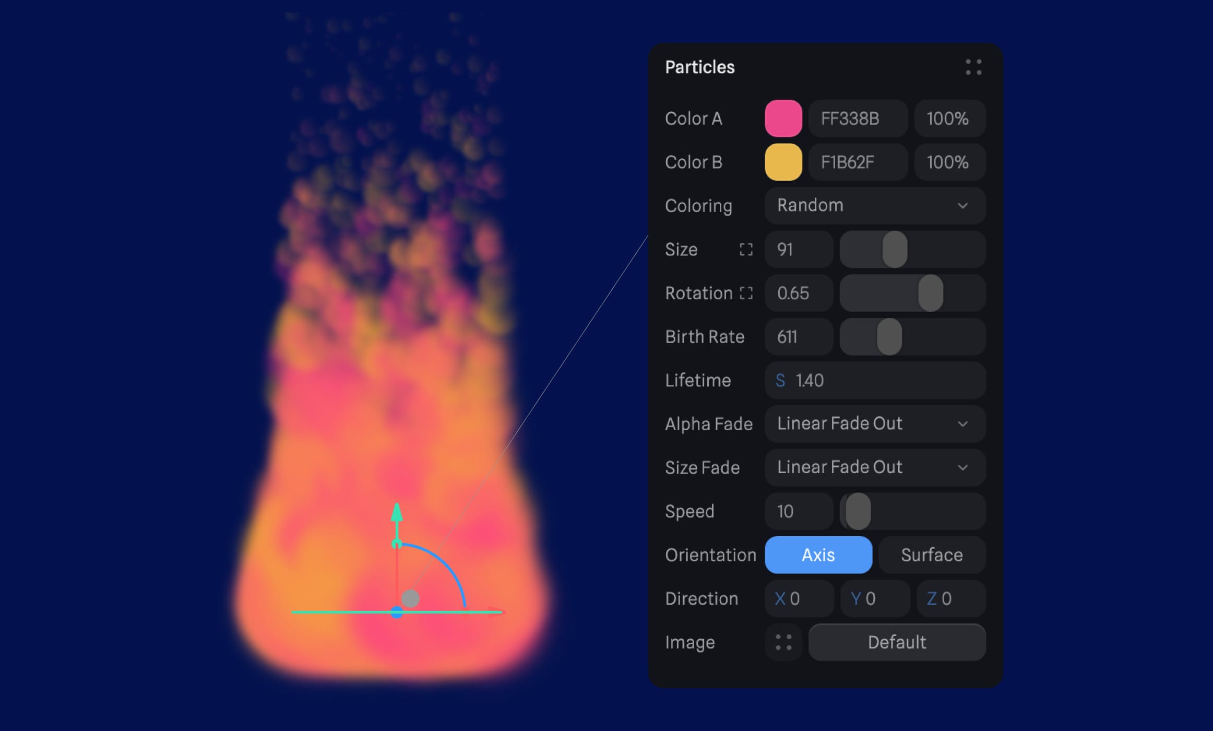Open the Image picker four-dot icon
Viewport: 1213px width, 731px height.
[783, 642]
